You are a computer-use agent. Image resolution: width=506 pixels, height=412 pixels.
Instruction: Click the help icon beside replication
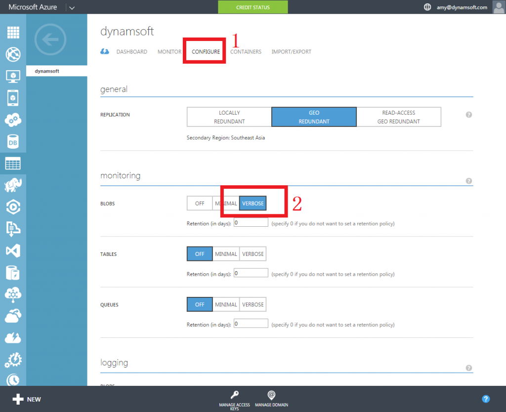pos(468,115)
